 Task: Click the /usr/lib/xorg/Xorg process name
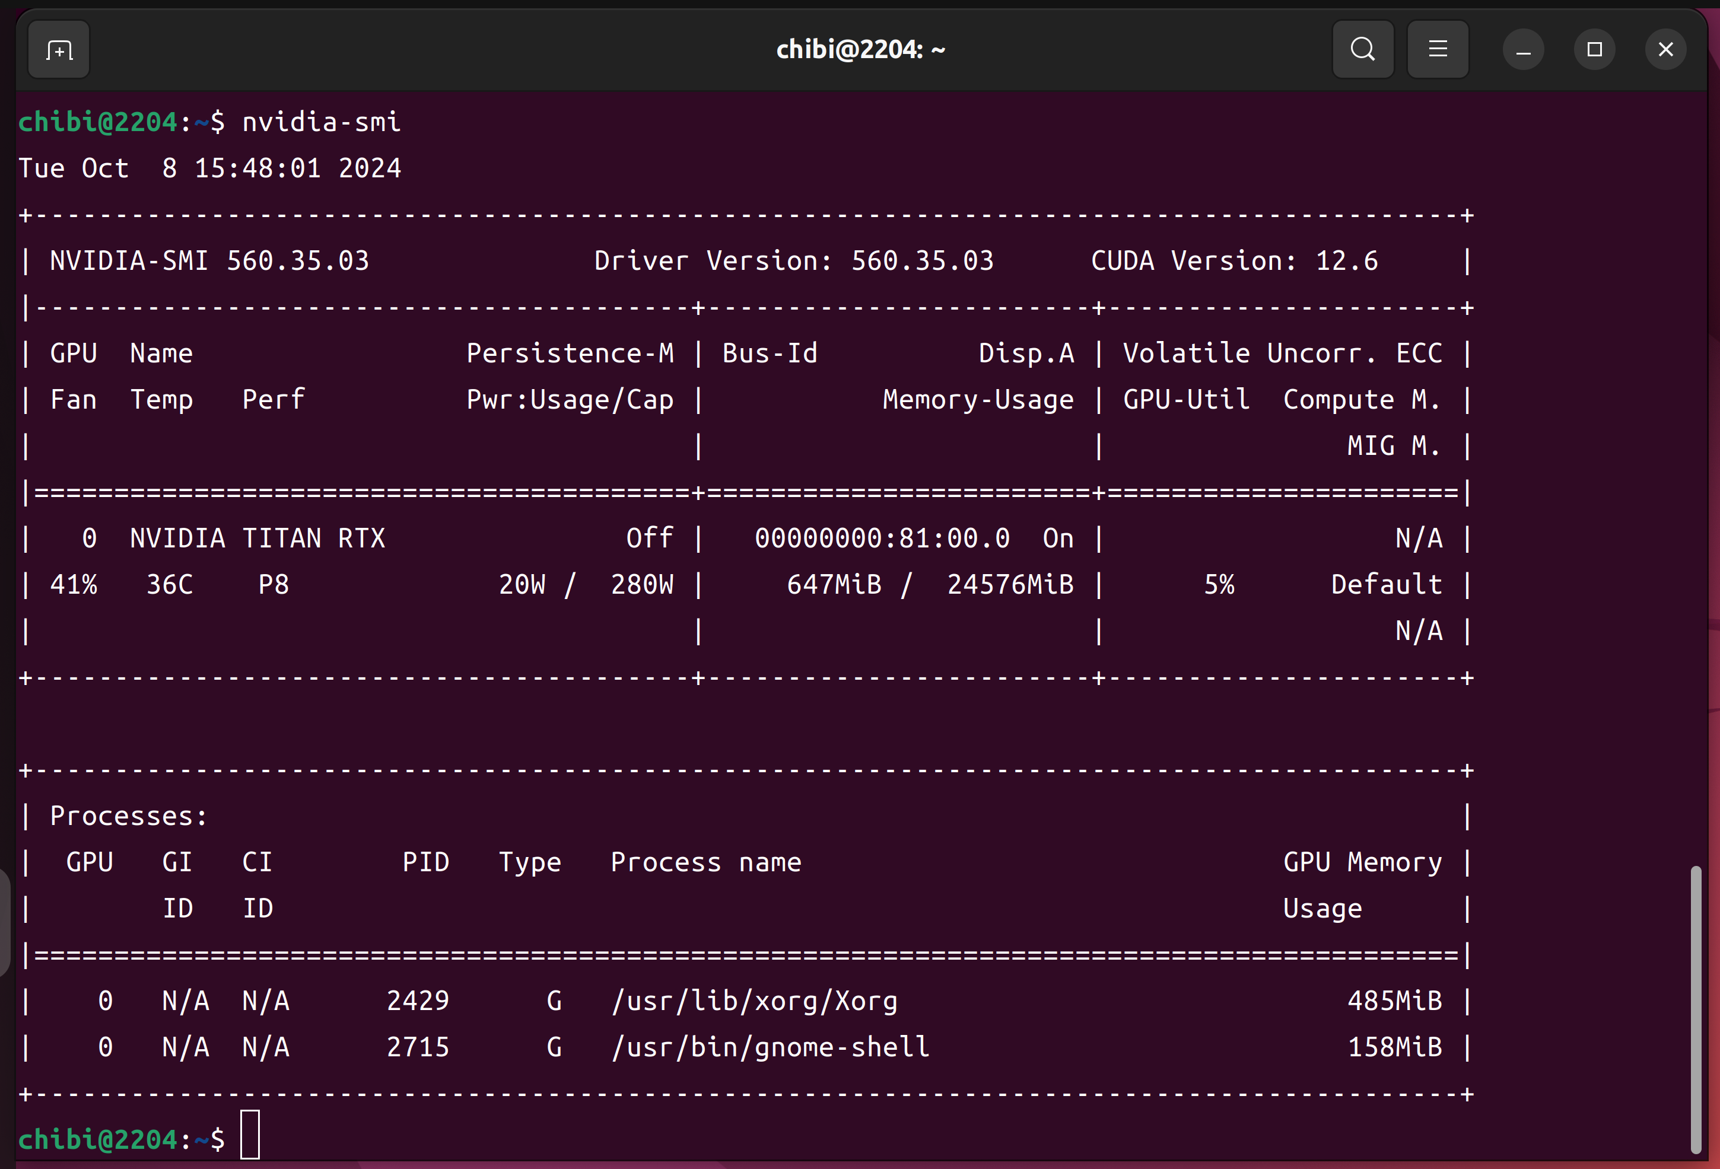tap(754, 1001)
